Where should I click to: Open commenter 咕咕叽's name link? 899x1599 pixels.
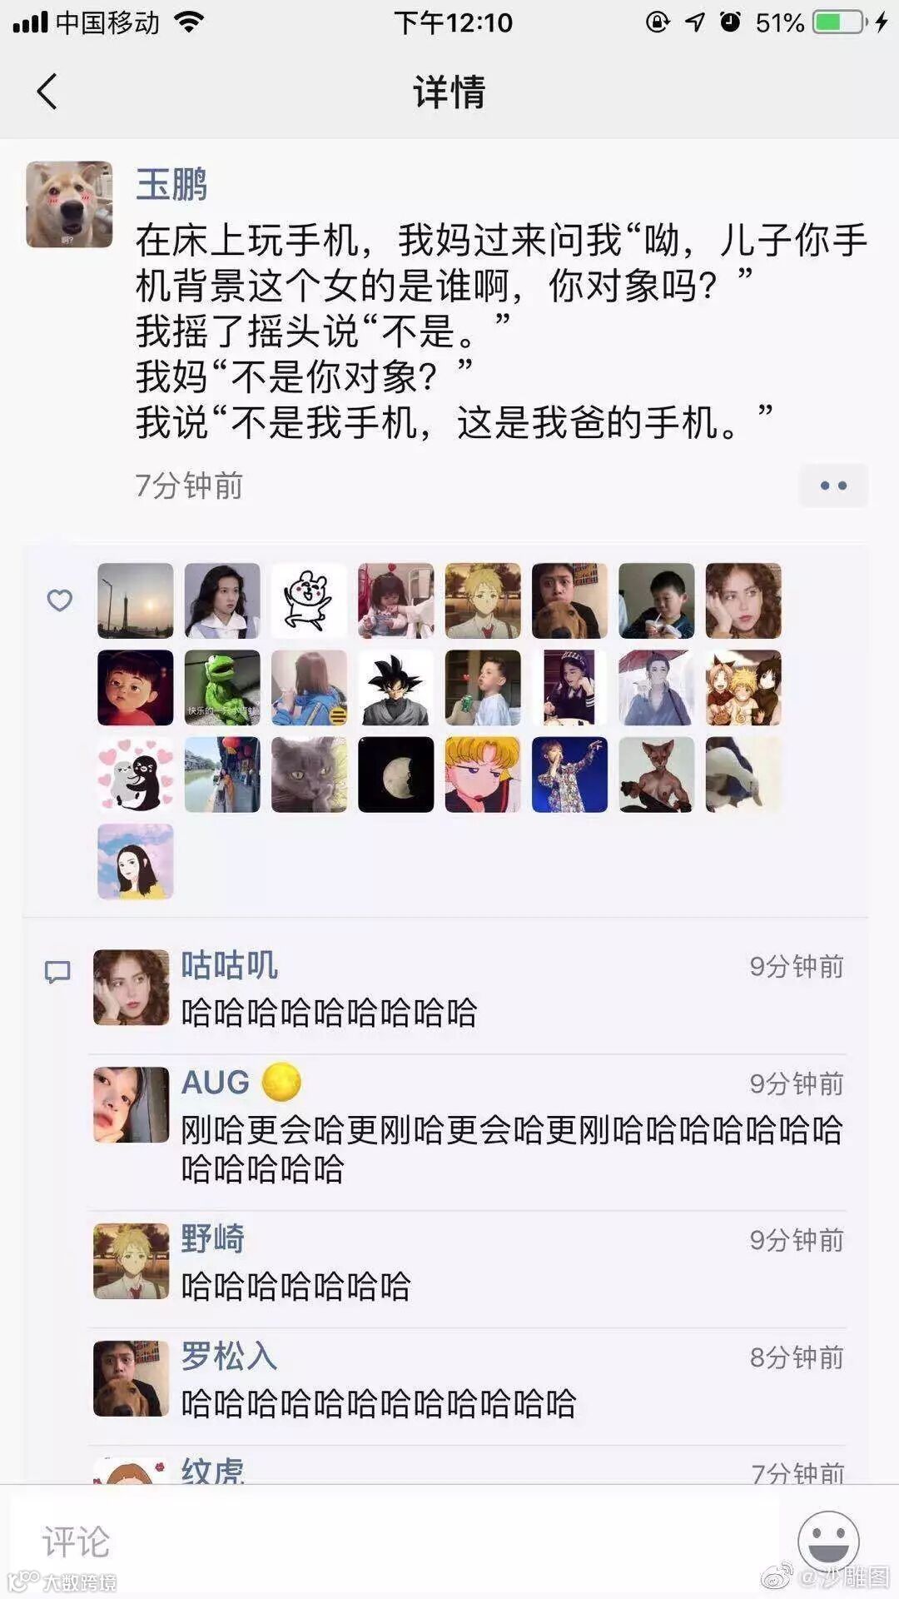coord(229,965)
